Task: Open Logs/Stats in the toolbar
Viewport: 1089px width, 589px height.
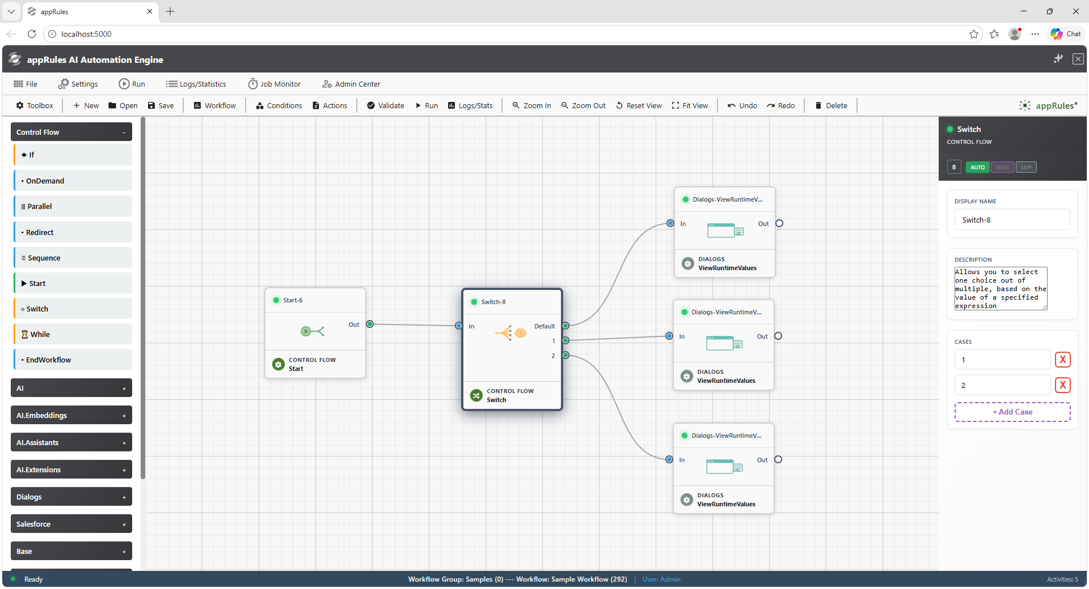Action: click(470, 105)
